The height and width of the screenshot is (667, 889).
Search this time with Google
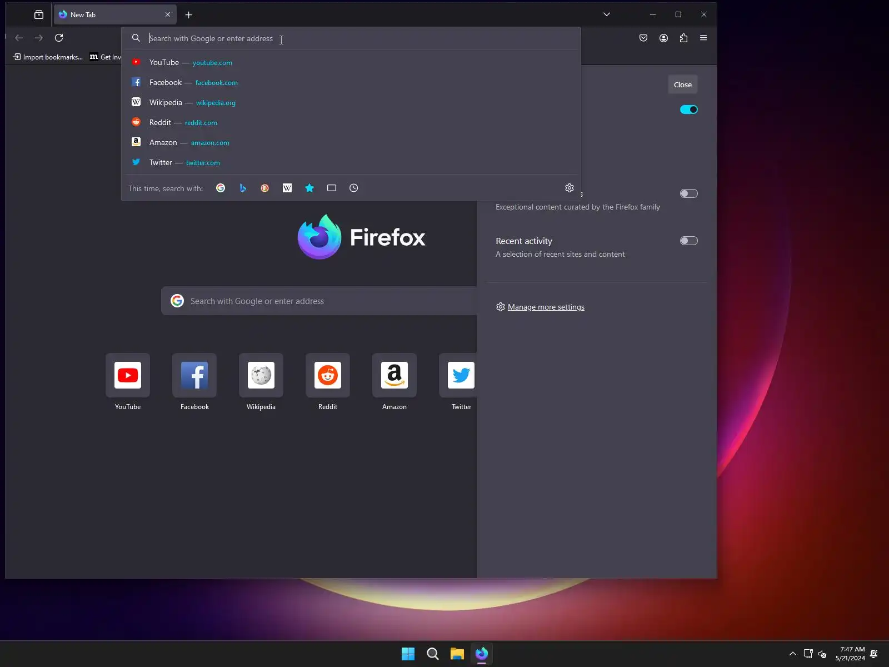coord(221,188)
